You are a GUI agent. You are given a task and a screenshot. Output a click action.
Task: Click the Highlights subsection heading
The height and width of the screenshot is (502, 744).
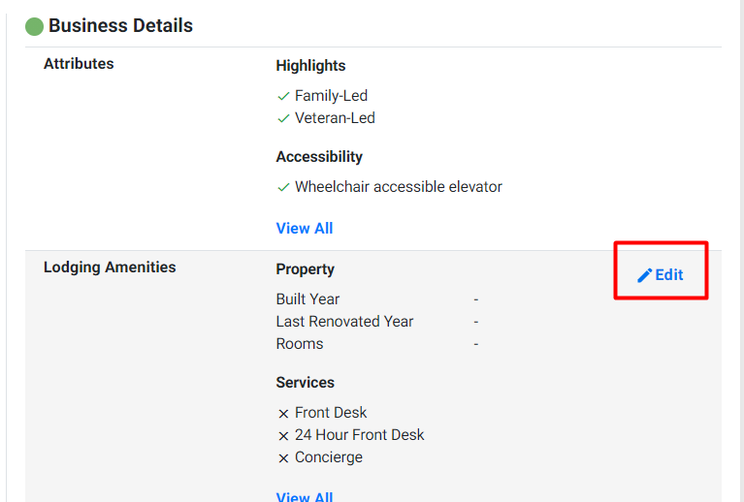pyautogui.click(x=310, y=66)
